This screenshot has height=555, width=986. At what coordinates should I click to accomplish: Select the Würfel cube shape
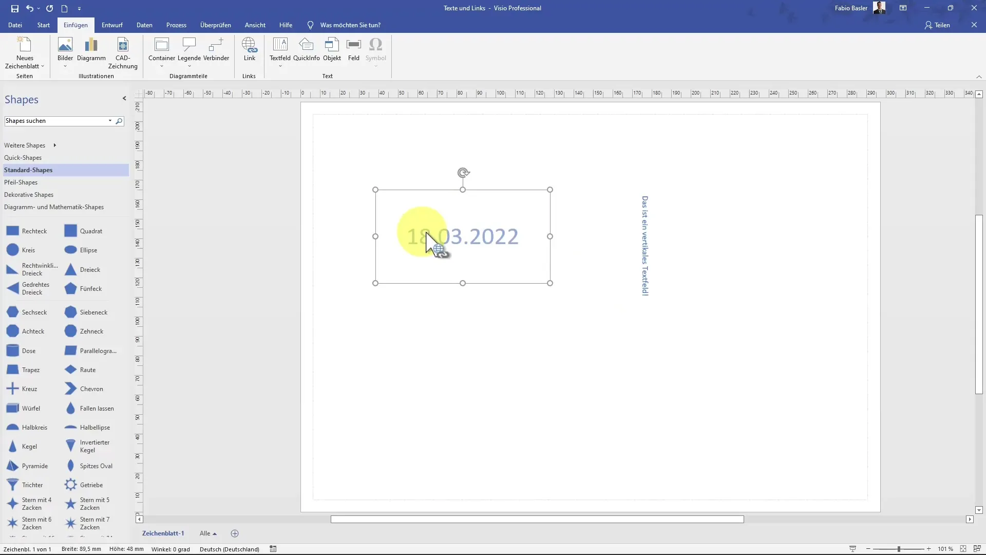coord(23,409)
